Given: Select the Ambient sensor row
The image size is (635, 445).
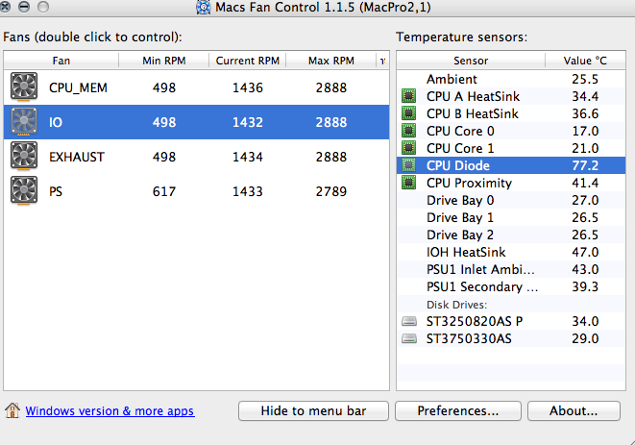Looking at the screenshot, I should 511,79.
